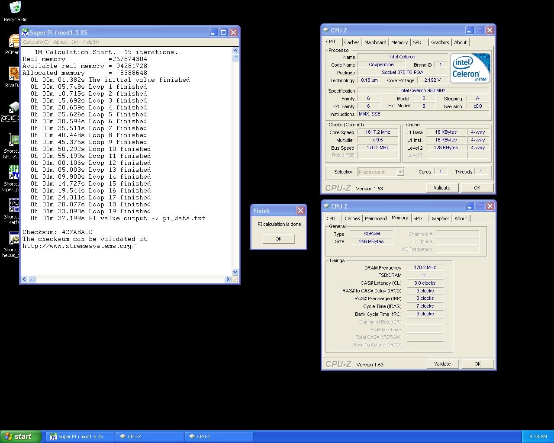Click the Super PI vertical scrollbar up arrow
The width and height of the screenshot is (554, 443).
tap(235, 51)
